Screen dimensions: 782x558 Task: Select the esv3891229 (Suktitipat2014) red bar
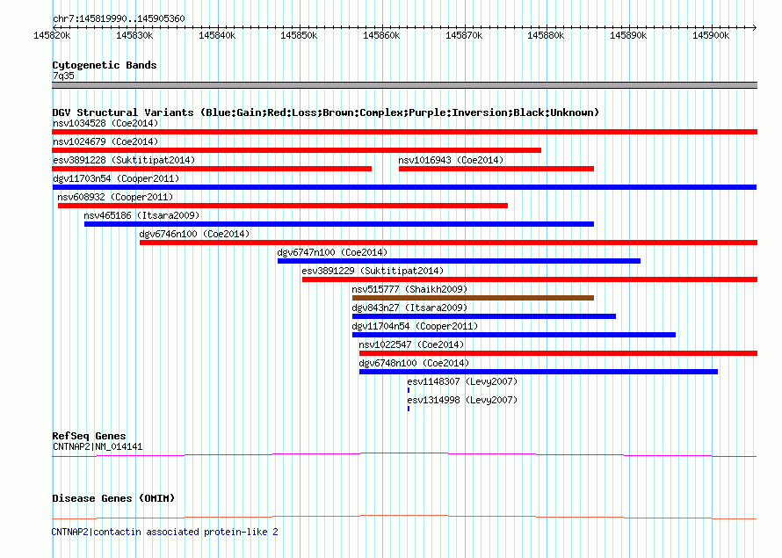530,279
